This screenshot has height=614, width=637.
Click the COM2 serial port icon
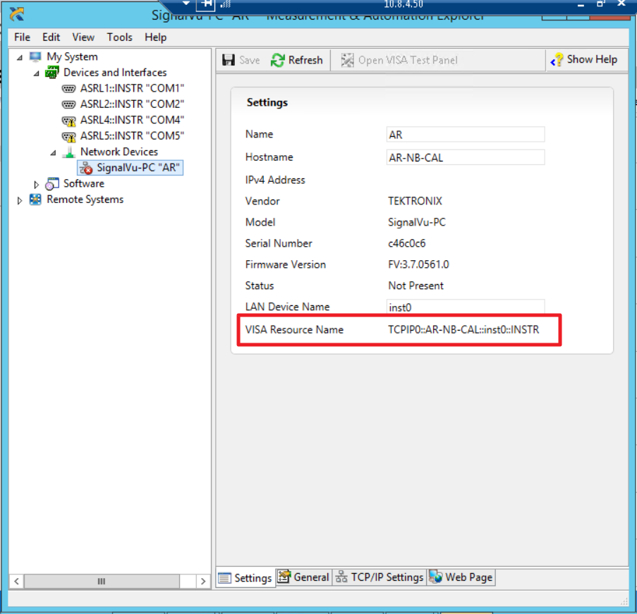[x=68, y=104]
